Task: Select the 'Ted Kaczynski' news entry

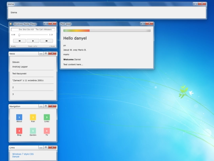Action: coord(19,74)
